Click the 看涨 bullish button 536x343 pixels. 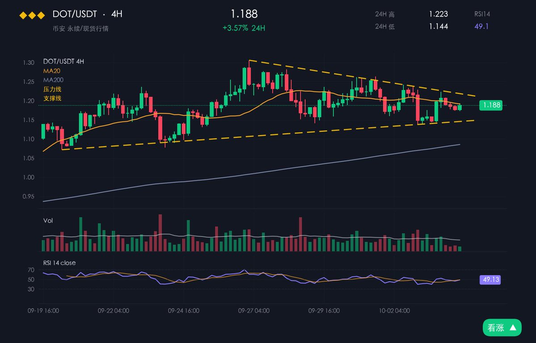click(502, 328)
